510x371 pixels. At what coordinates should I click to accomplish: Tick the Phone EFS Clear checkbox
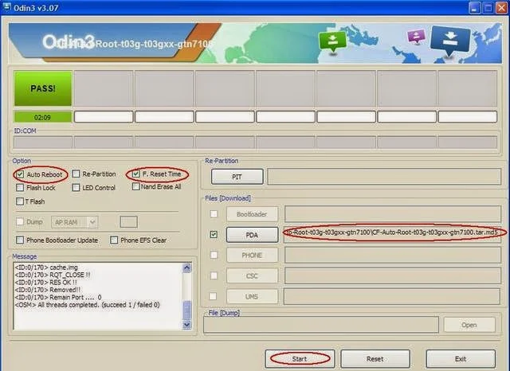pos(114,240)
